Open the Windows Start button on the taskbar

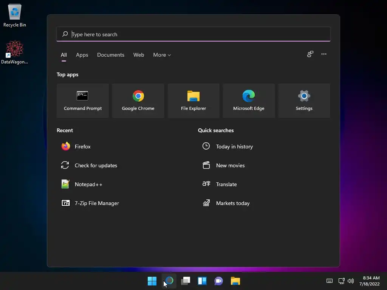(x=152, y=281)
